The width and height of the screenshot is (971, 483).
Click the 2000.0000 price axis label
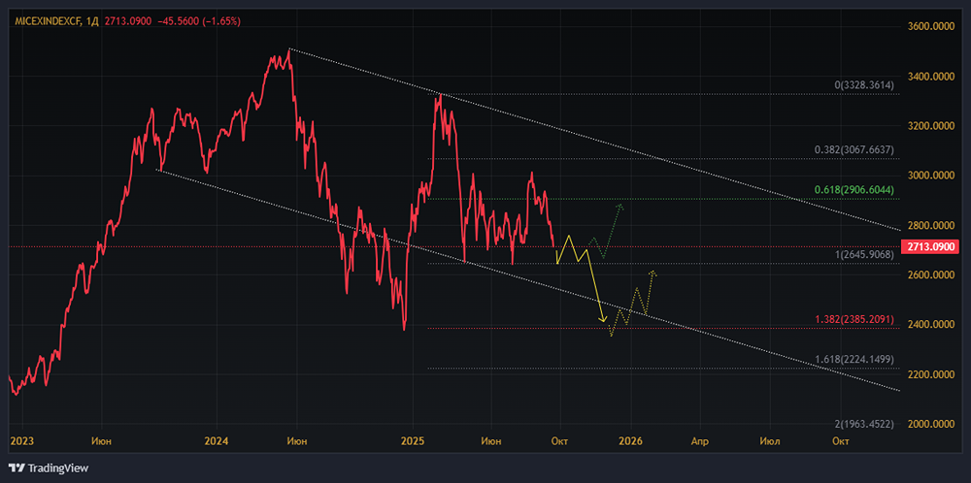(x=929, y=424)
